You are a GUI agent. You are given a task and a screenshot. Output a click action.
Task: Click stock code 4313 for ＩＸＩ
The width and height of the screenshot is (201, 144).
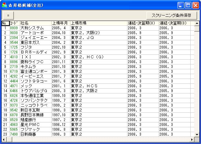tap(14, 57)
